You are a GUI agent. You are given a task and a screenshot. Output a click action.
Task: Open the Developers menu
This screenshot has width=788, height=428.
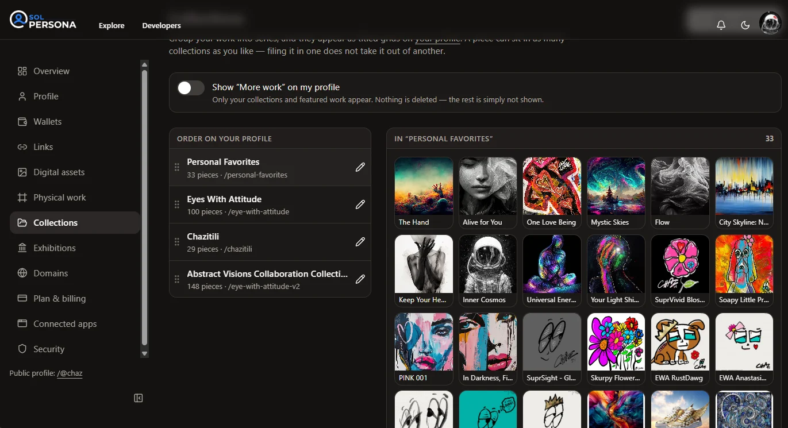pos(162,25)
